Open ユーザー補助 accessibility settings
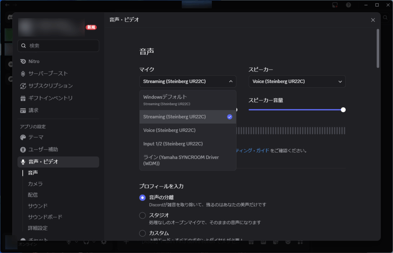The image size is (393, 253). (x=58, y=150)
